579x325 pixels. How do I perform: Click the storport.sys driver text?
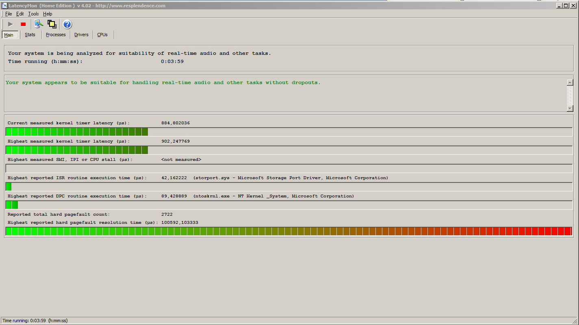291,178
